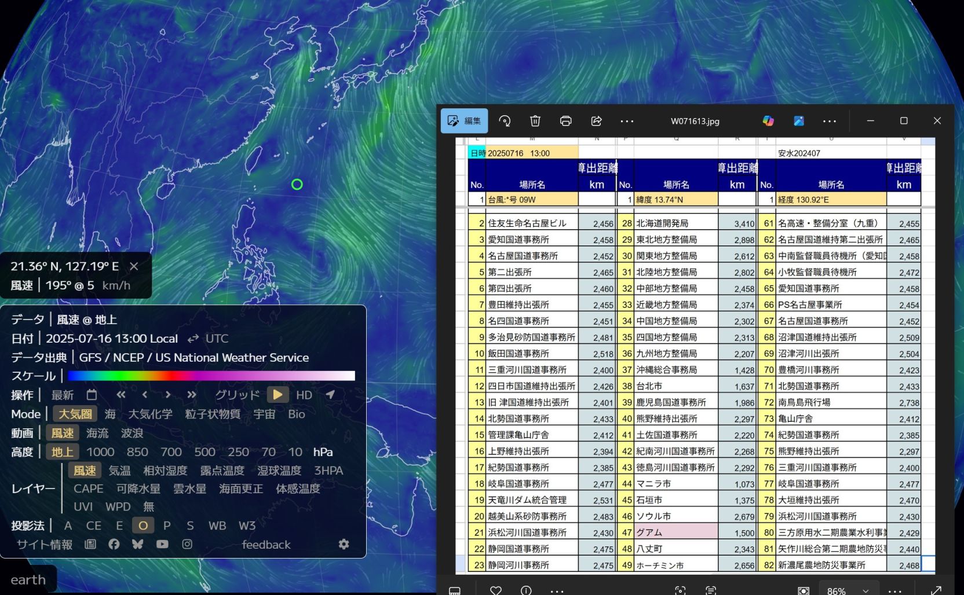
Task: Show image file information
Action: (x=526, y=590)
